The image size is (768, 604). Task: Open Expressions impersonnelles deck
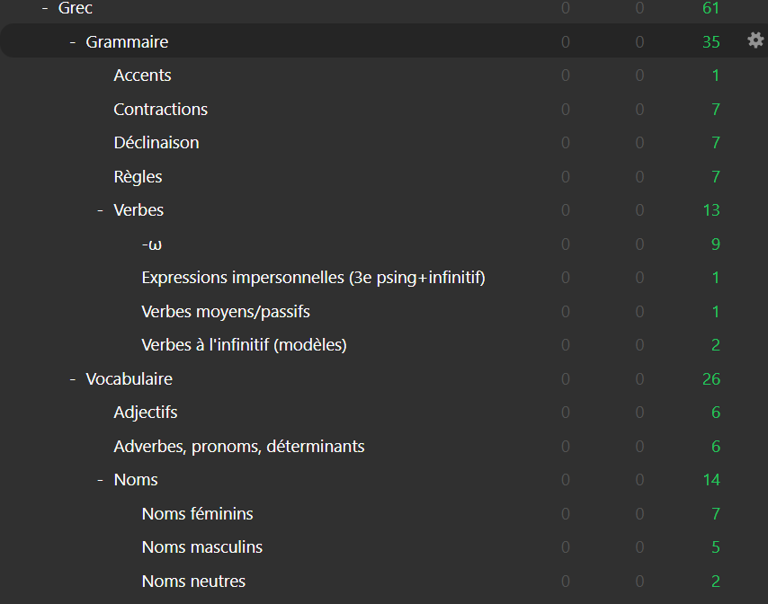tap(313, 278)
